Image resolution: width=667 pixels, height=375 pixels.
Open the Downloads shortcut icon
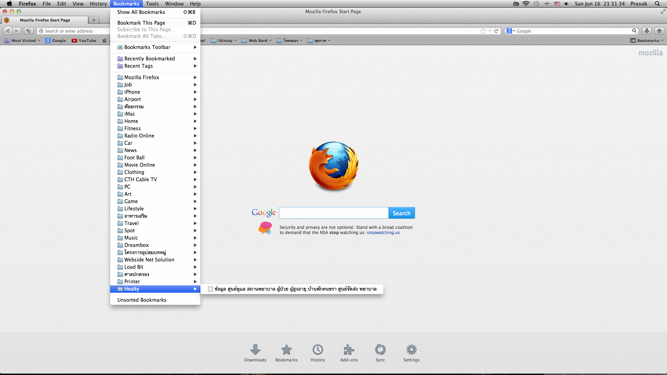[x=255, y=353]
